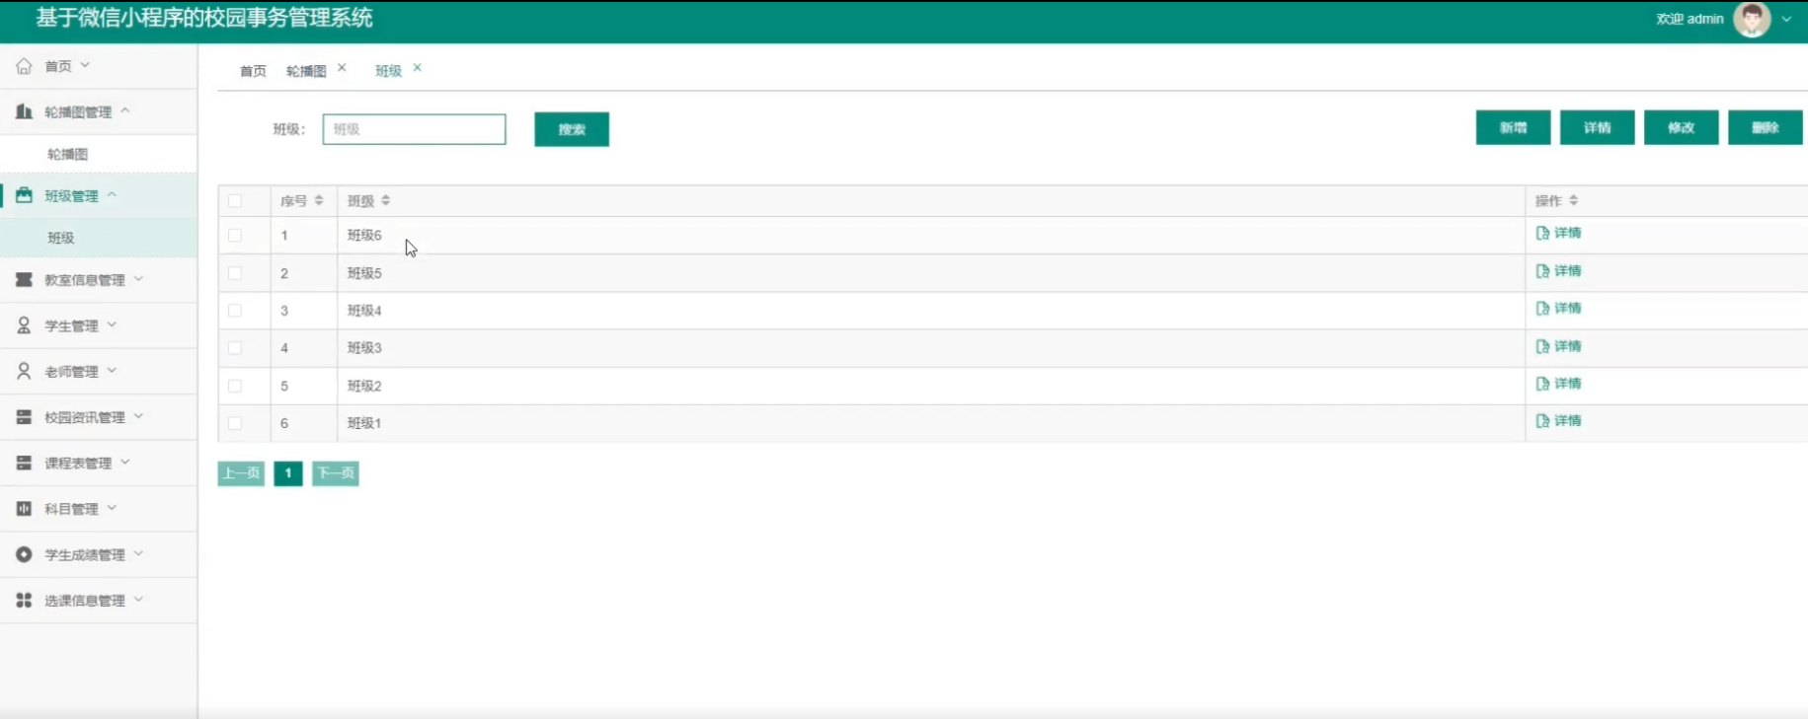Viewport: 1808px width, 719px height.
Task: Click the 老师管理 user icon
Action: 24,371
